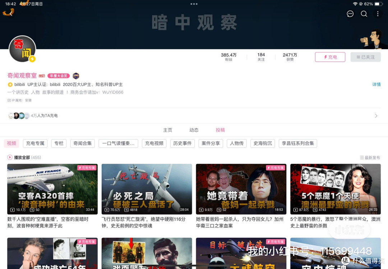Tap the 充电专属 tag on 她竟带着爸妈 thumbnail

(x=276, y=168)
